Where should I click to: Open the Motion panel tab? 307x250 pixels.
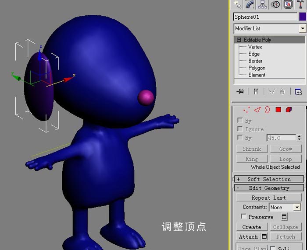pos(275,4)
